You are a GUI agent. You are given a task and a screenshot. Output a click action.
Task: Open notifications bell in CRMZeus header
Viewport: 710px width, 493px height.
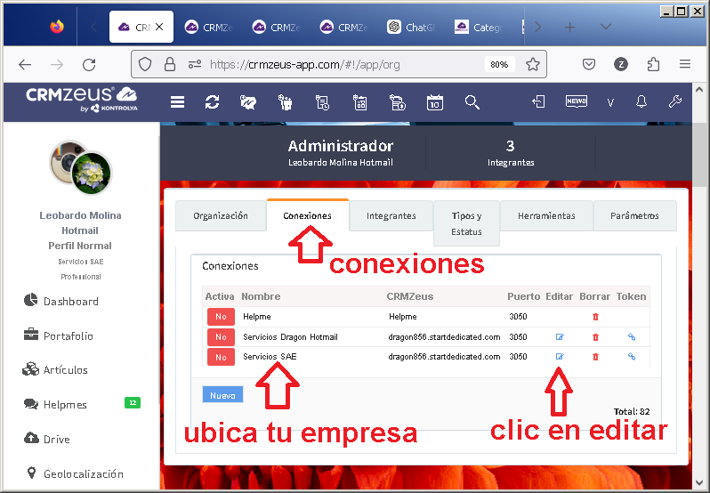tap(641, 102)
